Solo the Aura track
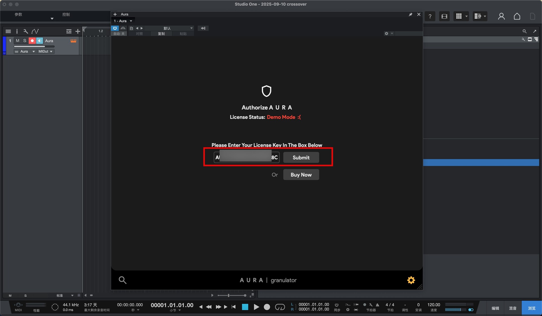The image size is (542, 316). point(25,41)
